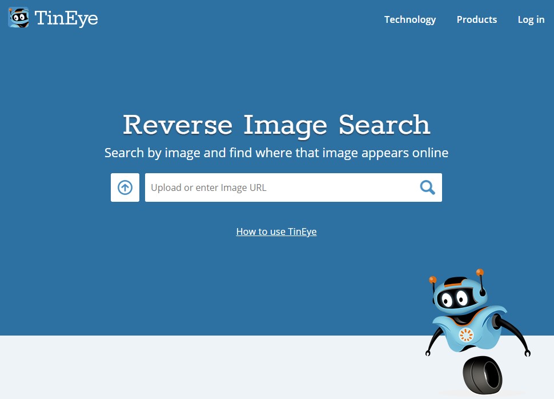
Task: Click the light gray section below banner
Action: pyautogui.click(x=212, y=367)
